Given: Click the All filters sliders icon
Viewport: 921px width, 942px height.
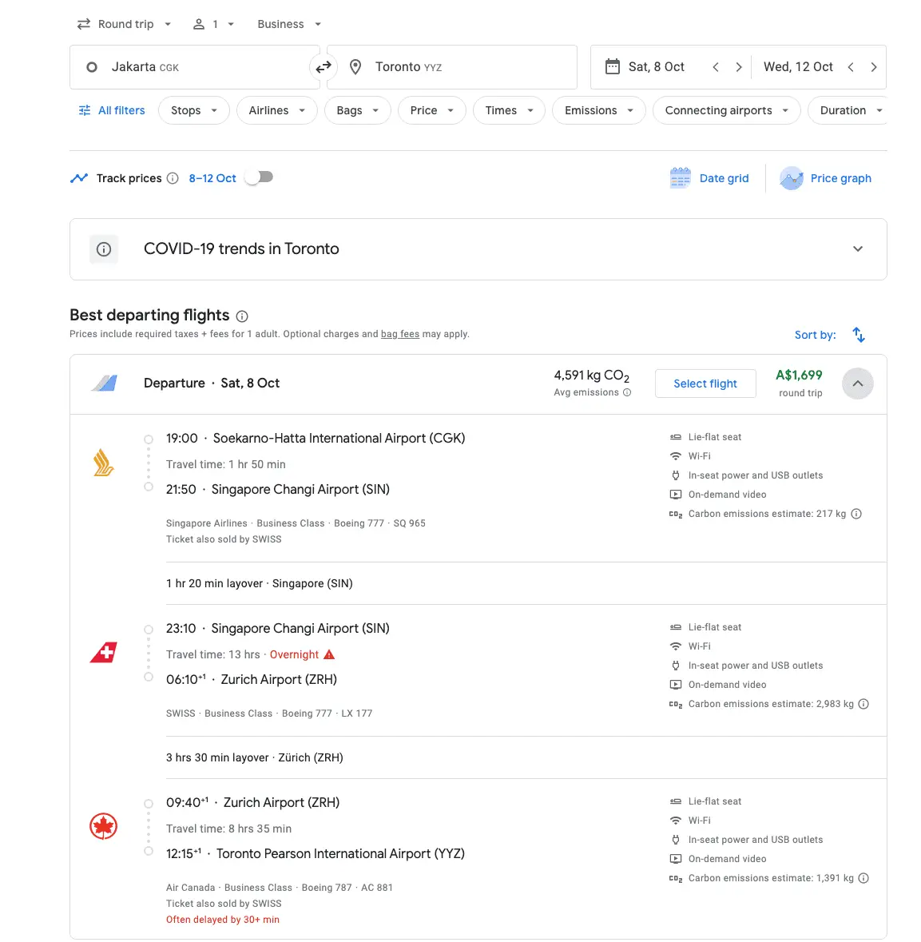Looking at the screenshot, I should 85,110.
